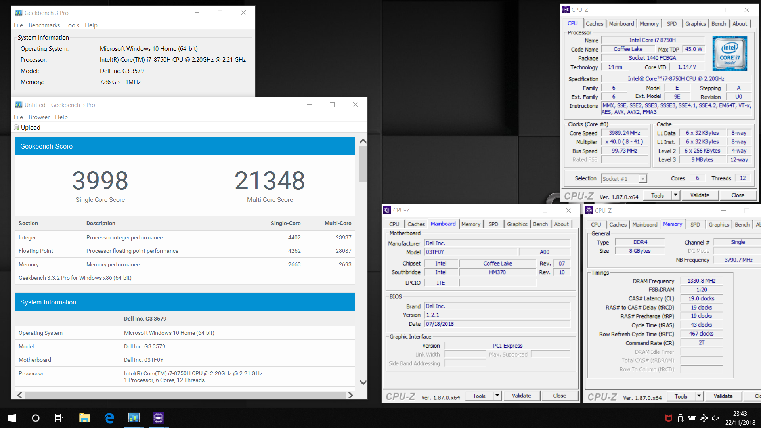Click the Intel Core i7 logo in CPU-Z
Screen dimensions: 761x428
(x=730, y=53)
